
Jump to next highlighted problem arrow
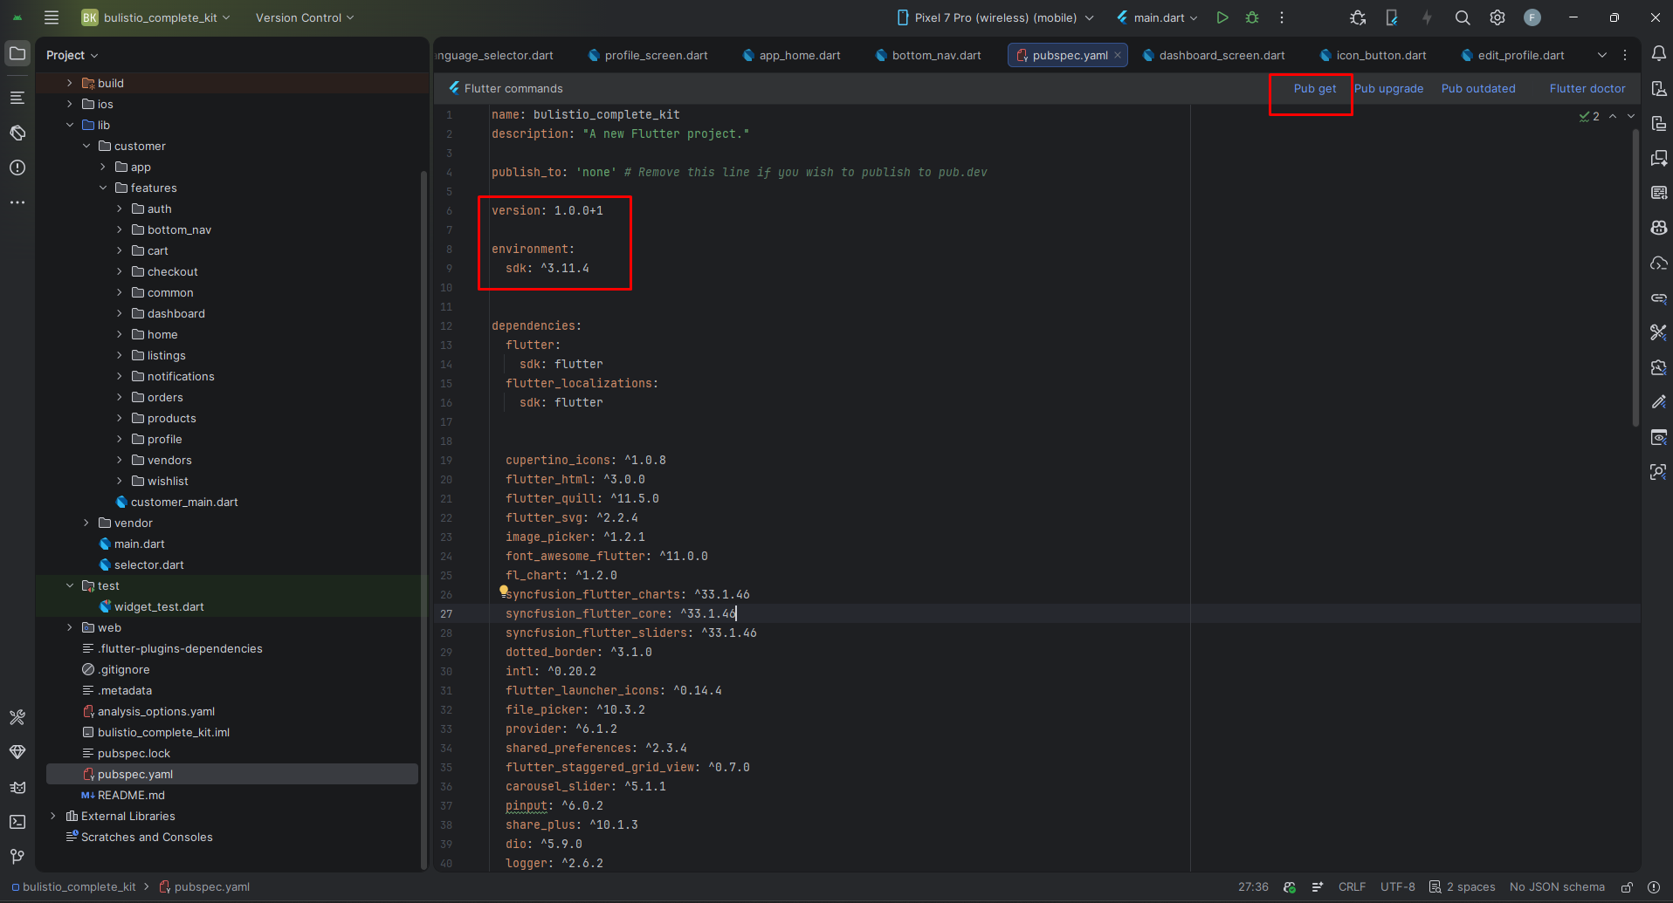[x=1630, y=116]
